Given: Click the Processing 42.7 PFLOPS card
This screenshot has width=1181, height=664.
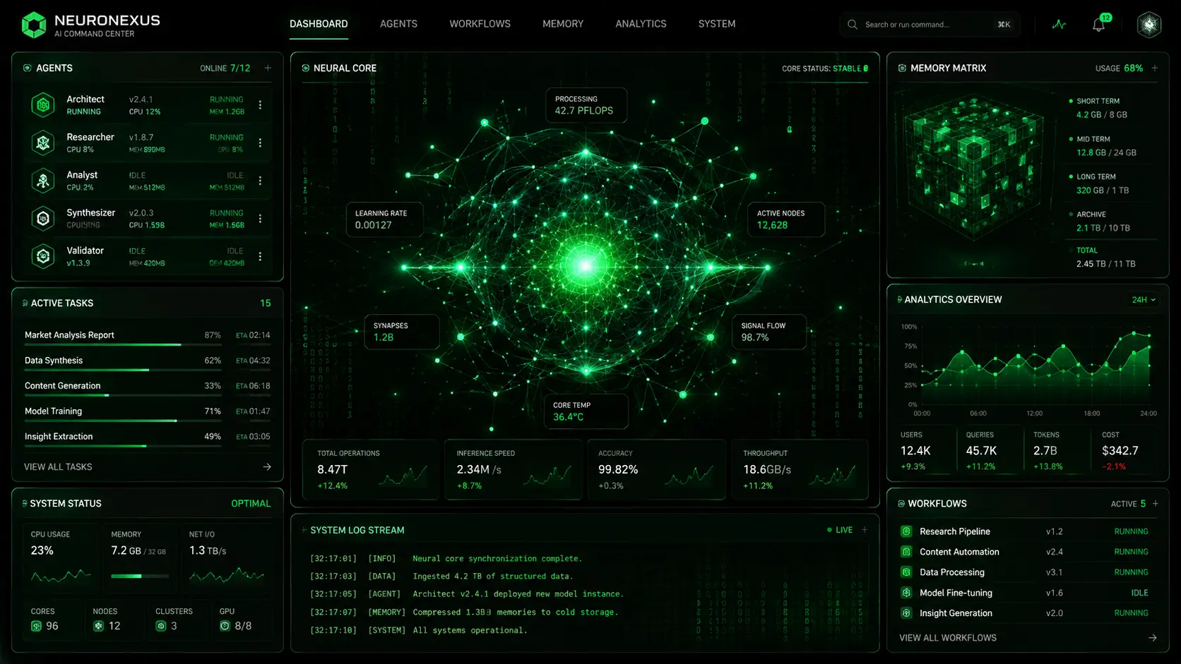Looking at the screenshot, I should click(x=586, y=105).
